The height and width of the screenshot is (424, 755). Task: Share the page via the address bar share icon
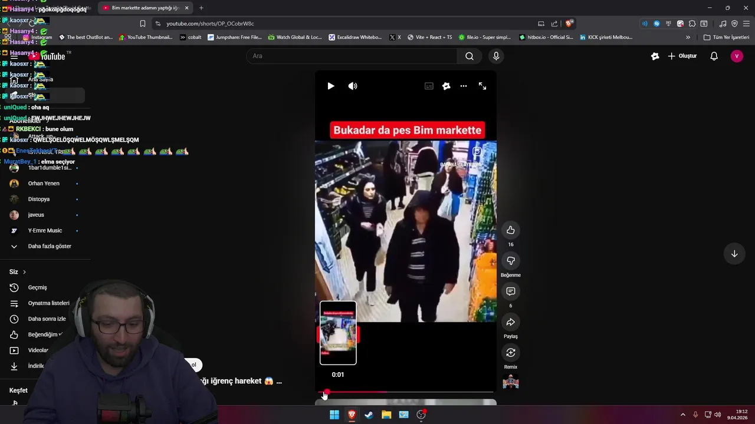[554, 24]
